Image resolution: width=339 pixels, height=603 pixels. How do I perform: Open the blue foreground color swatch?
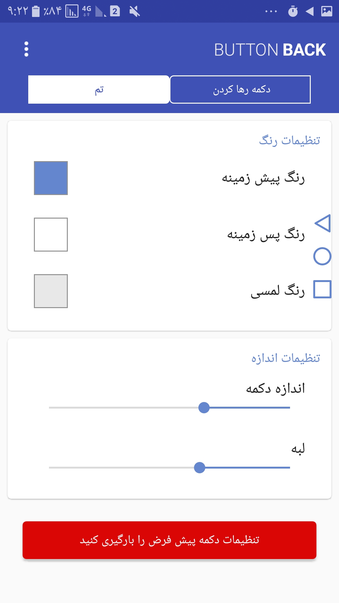(51, 178)
